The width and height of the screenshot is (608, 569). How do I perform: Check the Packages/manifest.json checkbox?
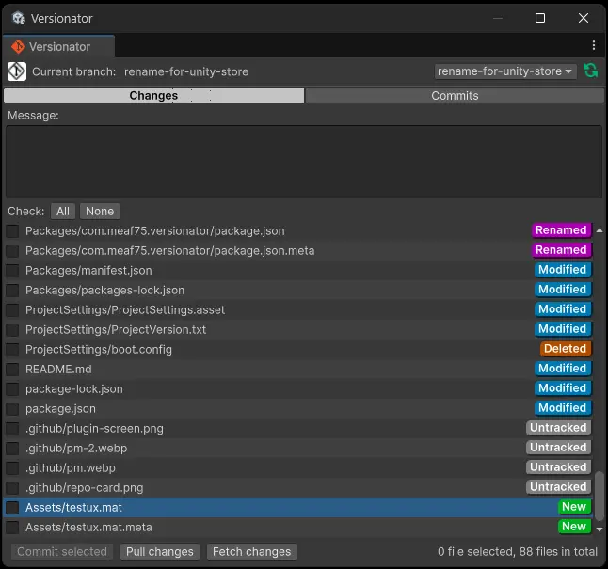pos(13,271)
